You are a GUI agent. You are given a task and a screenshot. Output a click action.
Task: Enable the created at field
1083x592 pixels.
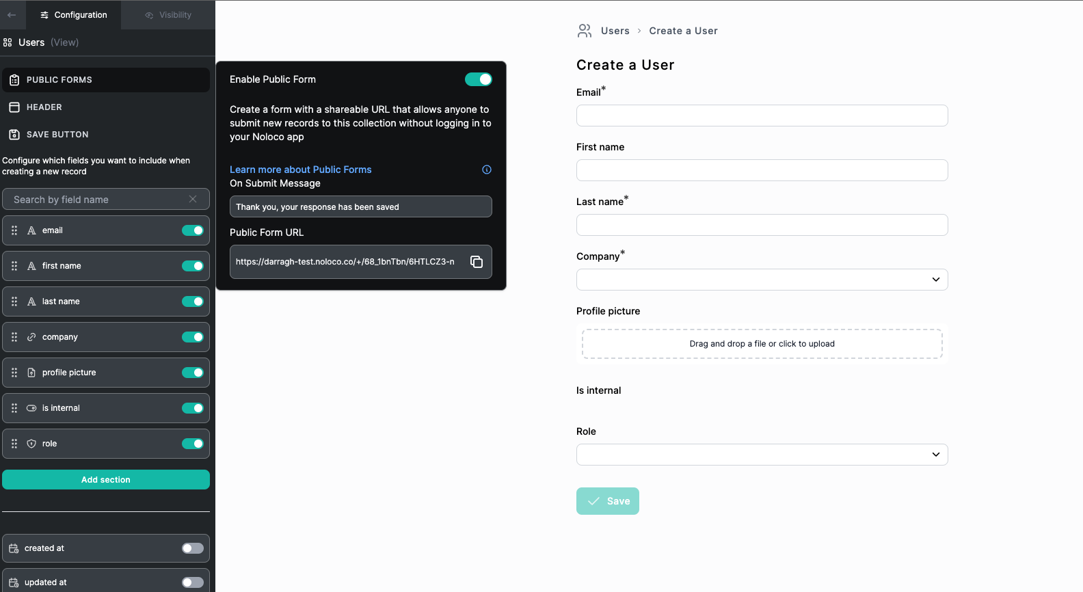192,548
